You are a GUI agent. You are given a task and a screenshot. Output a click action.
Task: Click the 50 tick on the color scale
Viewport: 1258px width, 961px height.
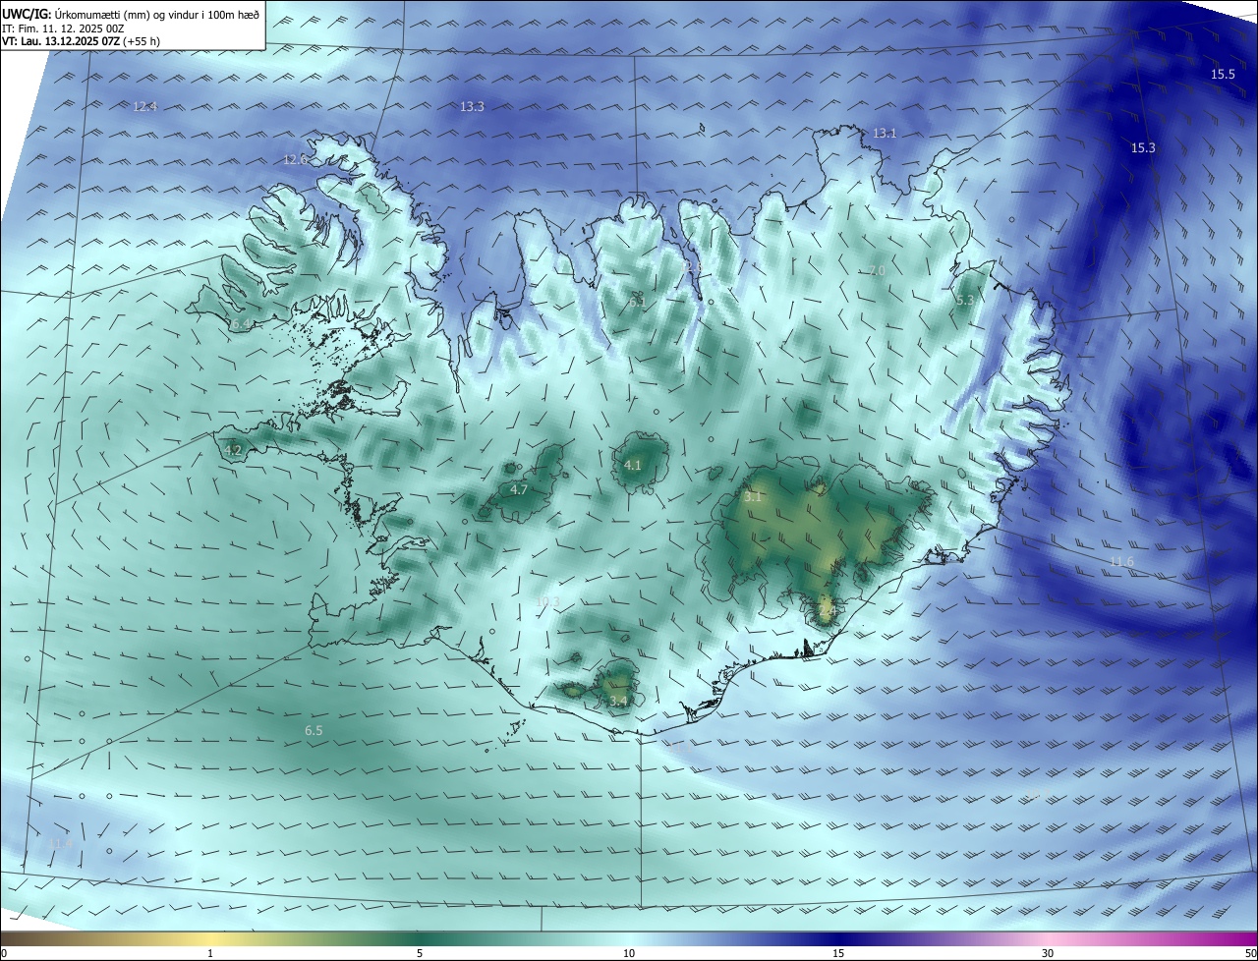pos(1251,953)
